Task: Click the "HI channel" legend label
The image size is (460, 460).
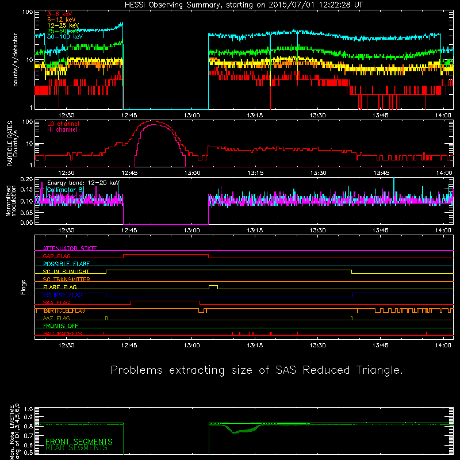Action: pyautogui.click(x=62, y=130)
